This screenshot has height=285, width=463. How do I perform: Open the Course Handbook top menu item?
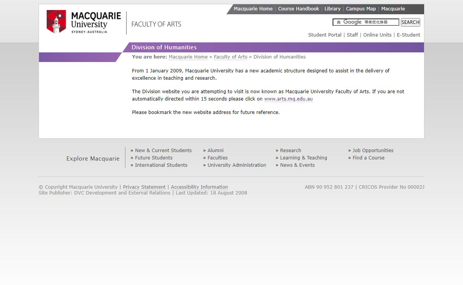tap(298, 9)
